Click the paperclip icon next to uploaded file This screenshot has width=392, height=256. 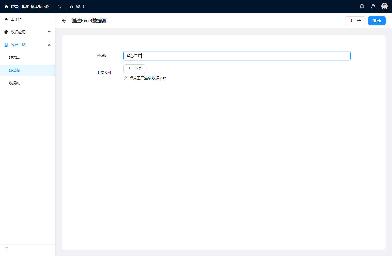(x=125, y=78)
